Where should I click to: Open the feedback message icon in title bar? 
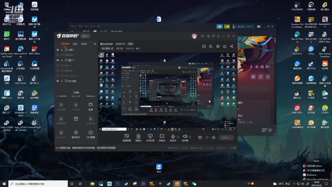pyautogui.click(x=202, y=36)
